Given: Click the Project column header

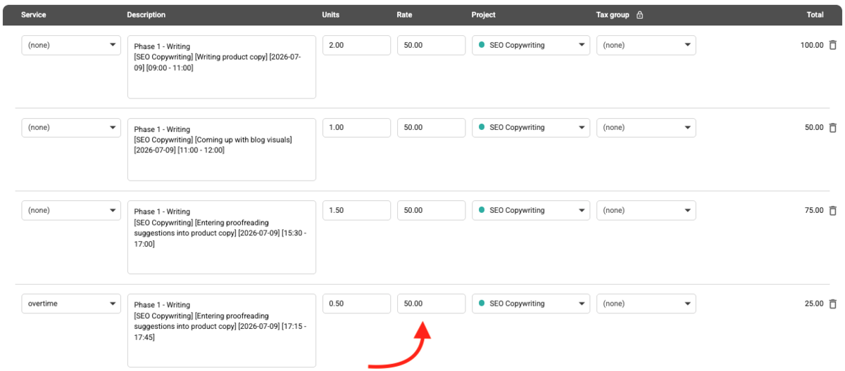Looking at the screenshot, I should tap(483, 15).
